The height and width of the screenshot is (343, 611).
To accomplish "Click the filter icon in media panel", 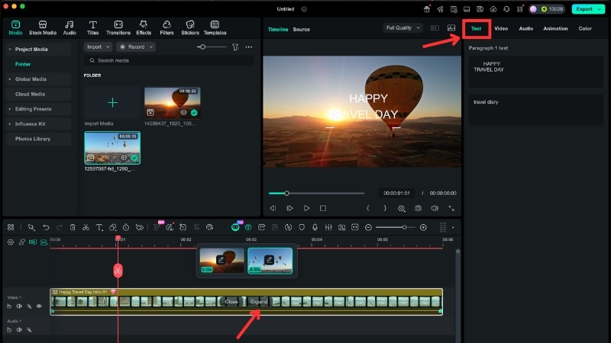I will click(235, 46).
